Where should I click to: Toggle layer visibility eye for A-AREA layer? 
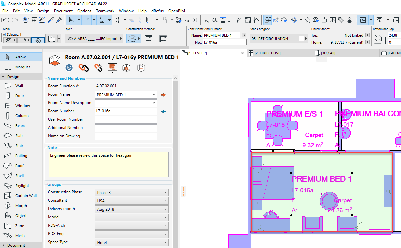(x=70, y=39)
